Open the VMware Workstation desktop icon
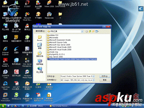This screenshot has height=108, width=144. coord(5,97)
